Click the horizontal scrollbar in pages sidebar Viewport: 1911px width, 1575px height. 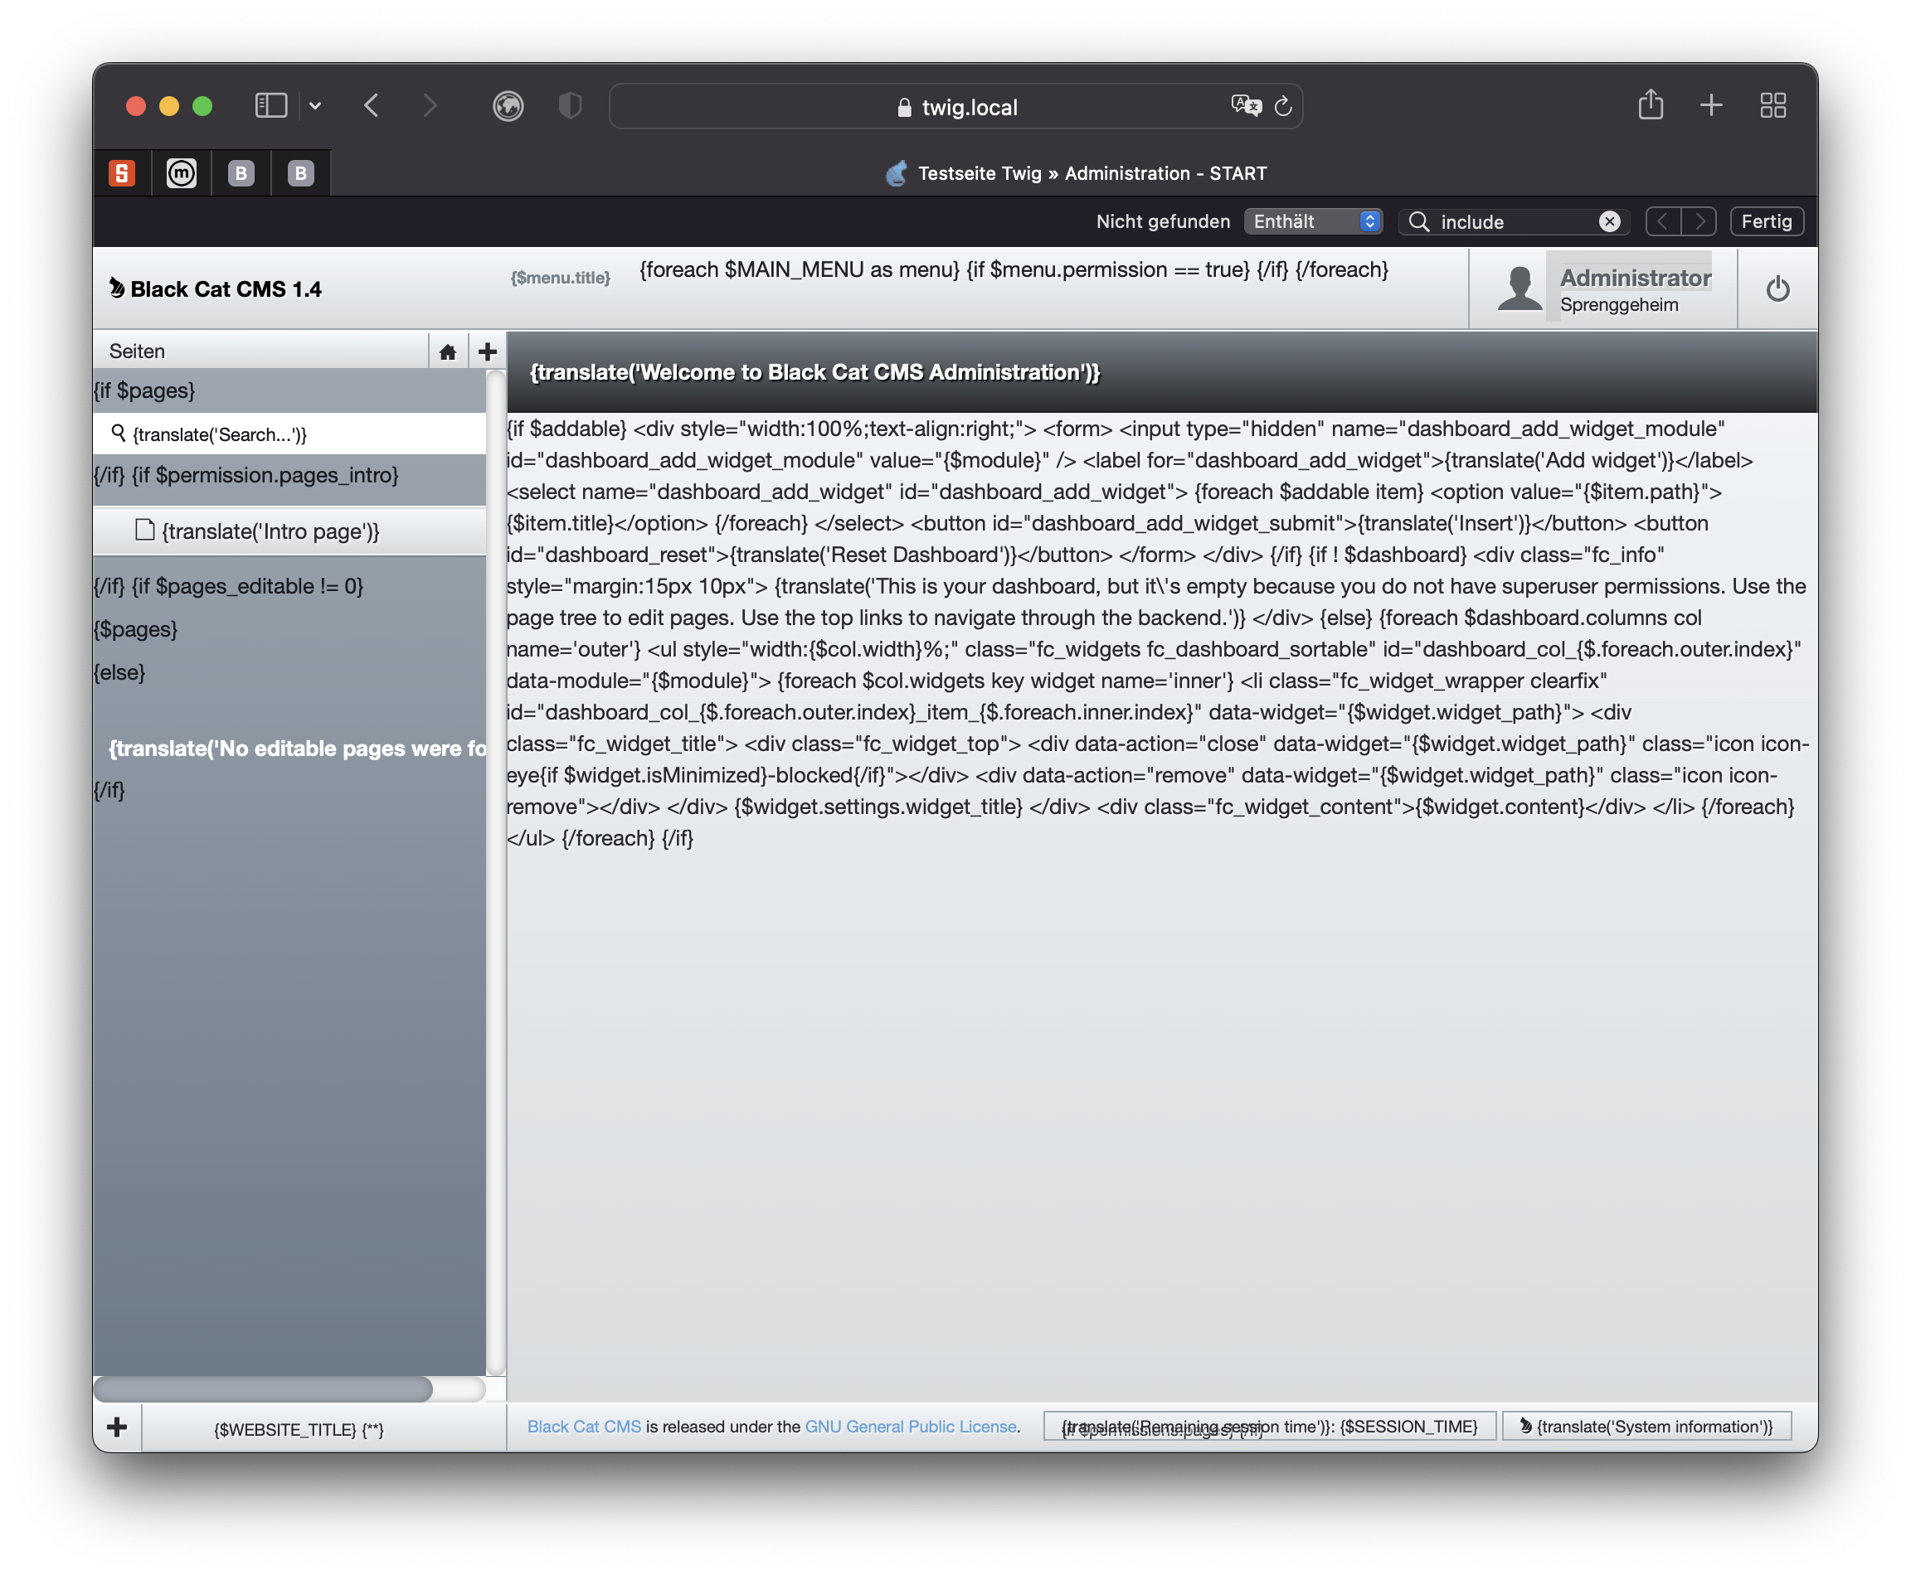tap(263, 1389)
